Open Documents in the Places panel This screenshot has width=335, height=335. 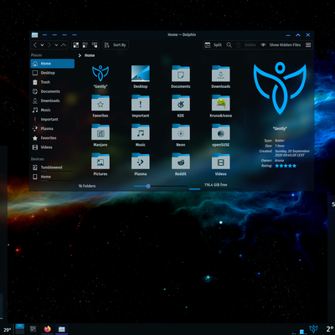(x=53, y=91)
